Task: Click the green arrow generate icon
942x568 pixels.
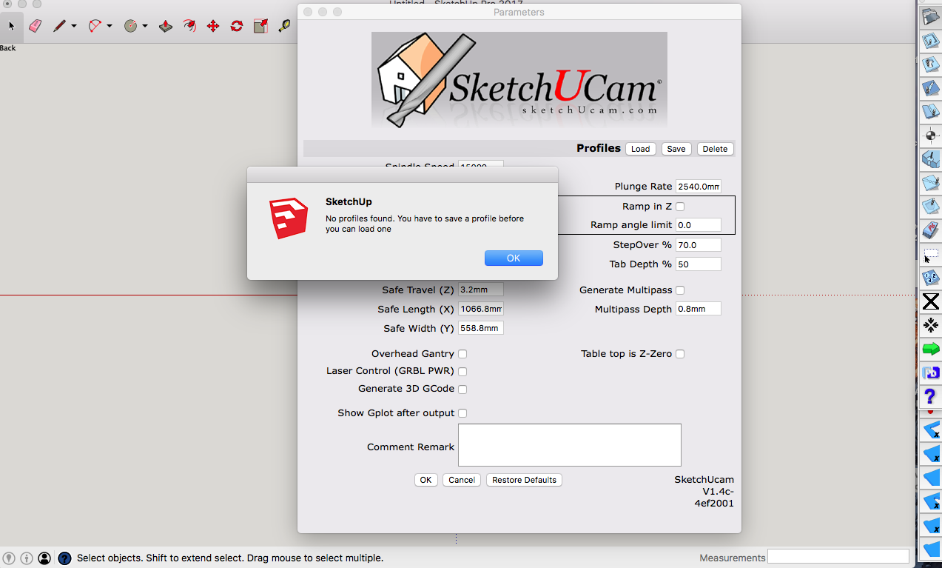Action: (x=930, y=350)
